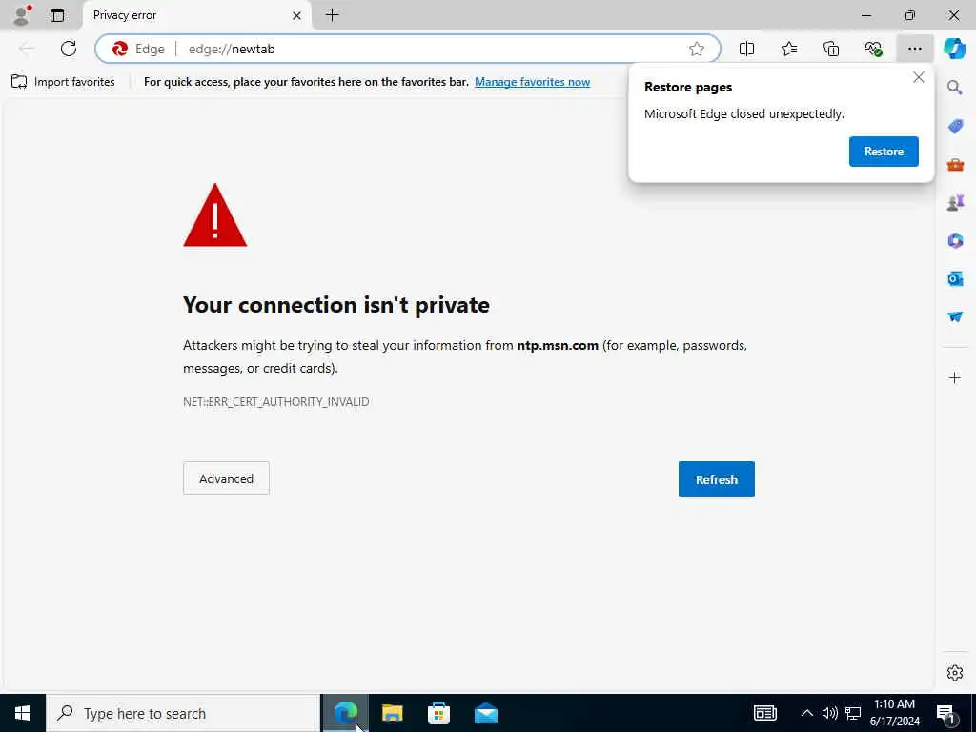Click the NET::ERR_CERT_AUTHORITY_INVALID error code
This screenshot has height=732, width=976.
275,401
